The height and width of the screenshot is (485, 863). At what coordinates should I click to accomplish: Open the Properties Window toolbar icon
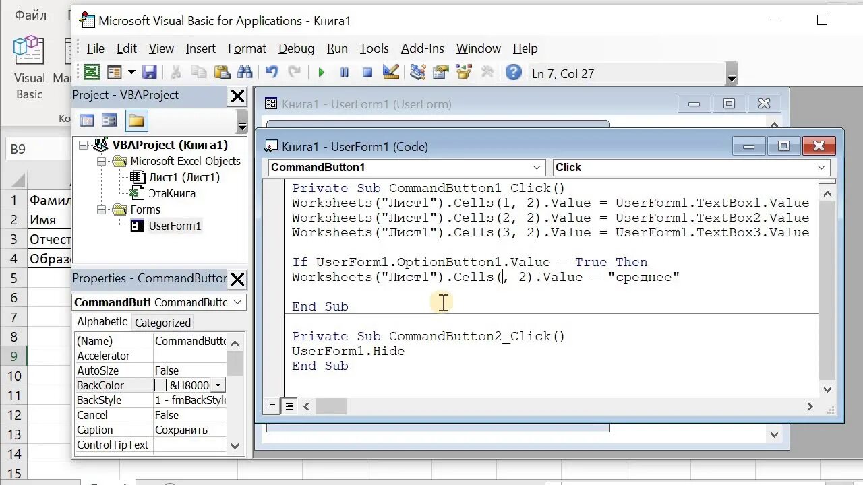tap(440, 72)
